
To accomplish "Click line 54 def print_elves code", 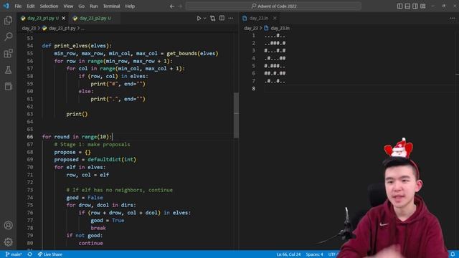I will (x=77, y=46).
